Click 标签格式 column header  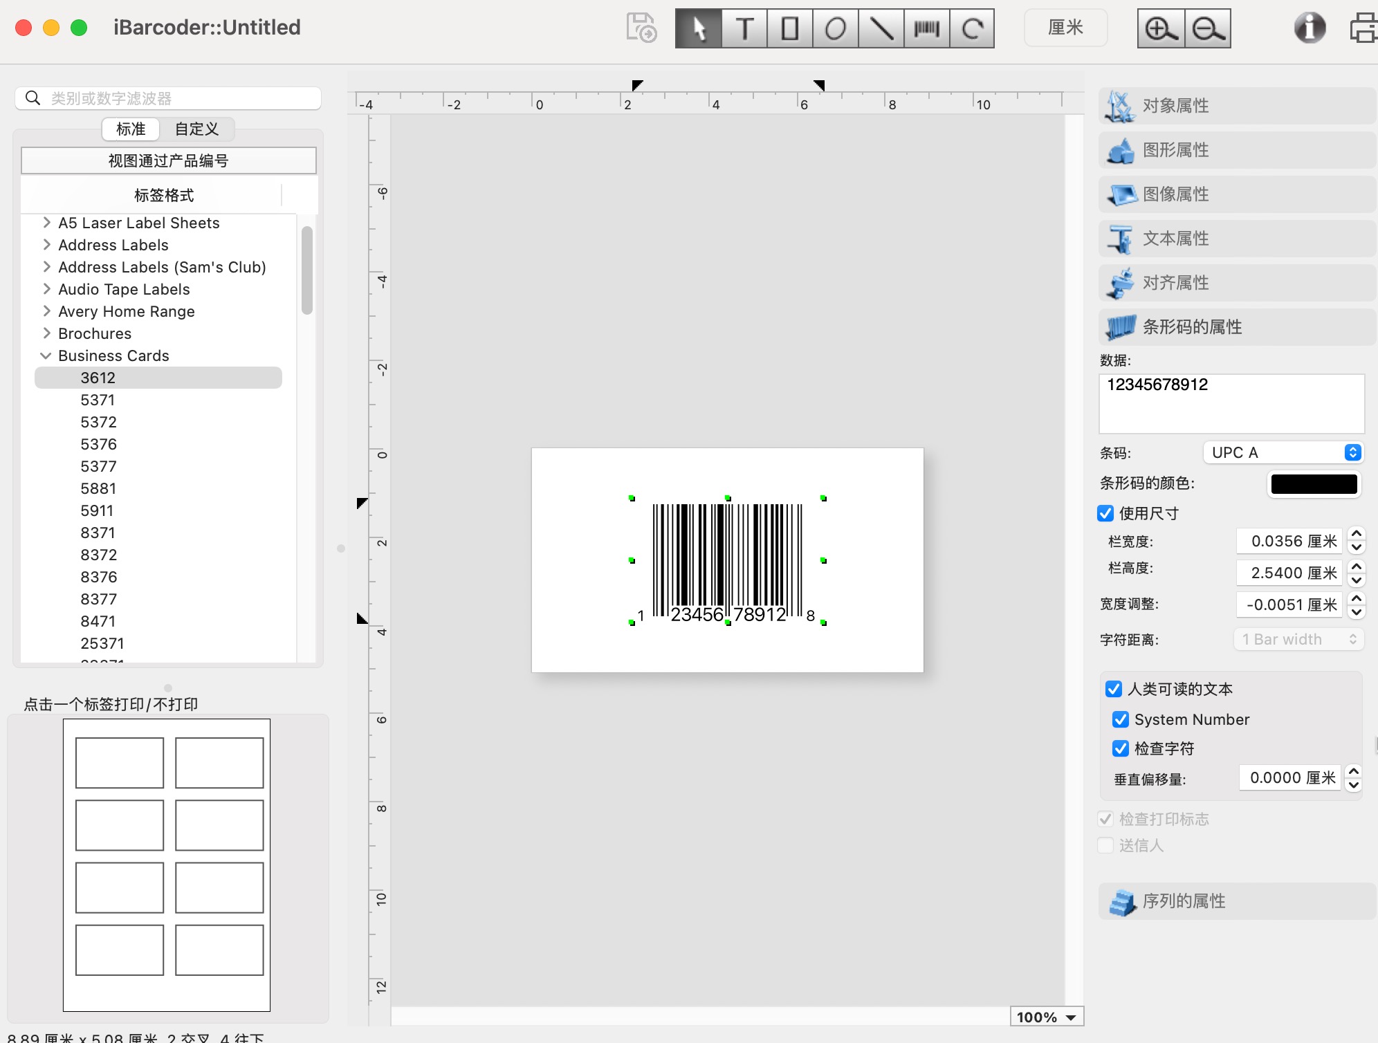[164, 195]
